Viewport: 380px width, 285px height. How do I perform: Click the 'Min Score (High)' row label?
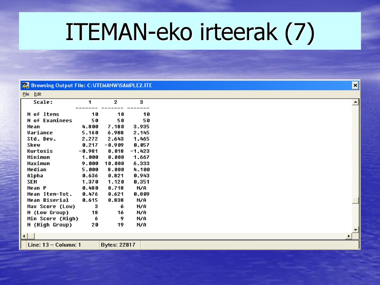point(53,219)
